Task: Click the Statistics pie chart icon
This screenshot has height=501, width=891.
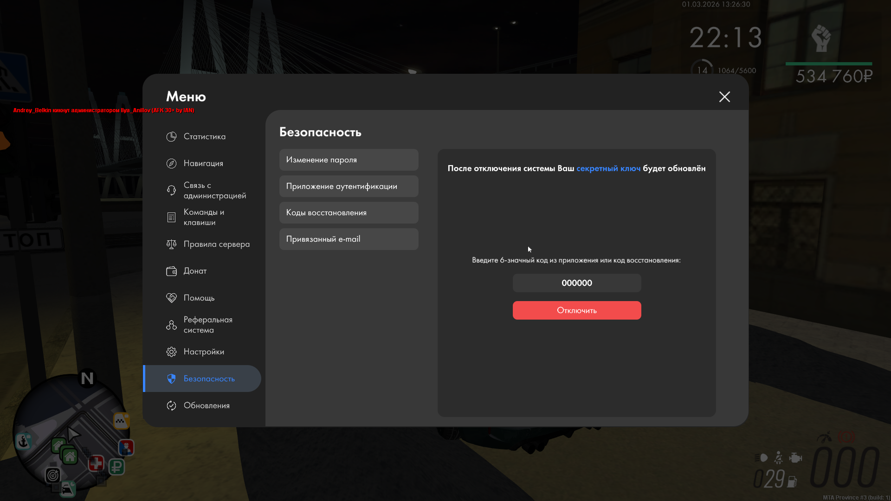Action: [x=171, y=136]
